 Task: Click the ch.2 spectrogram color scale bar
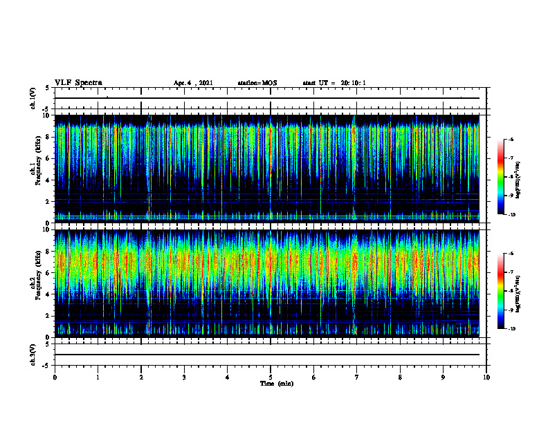500,291
